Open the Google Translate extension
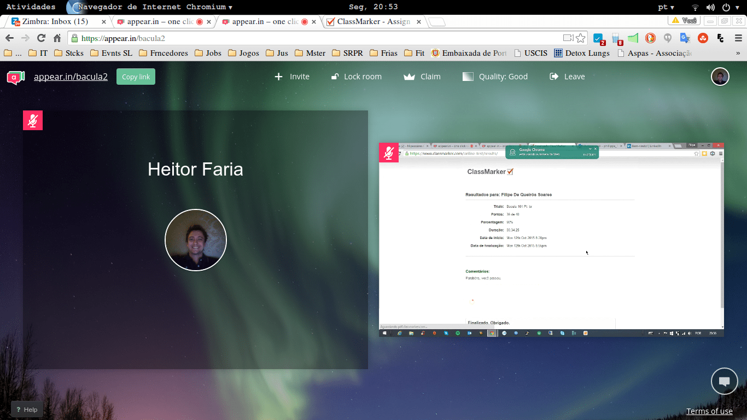Viewport: 747px width, 420px height. [685, 39]
